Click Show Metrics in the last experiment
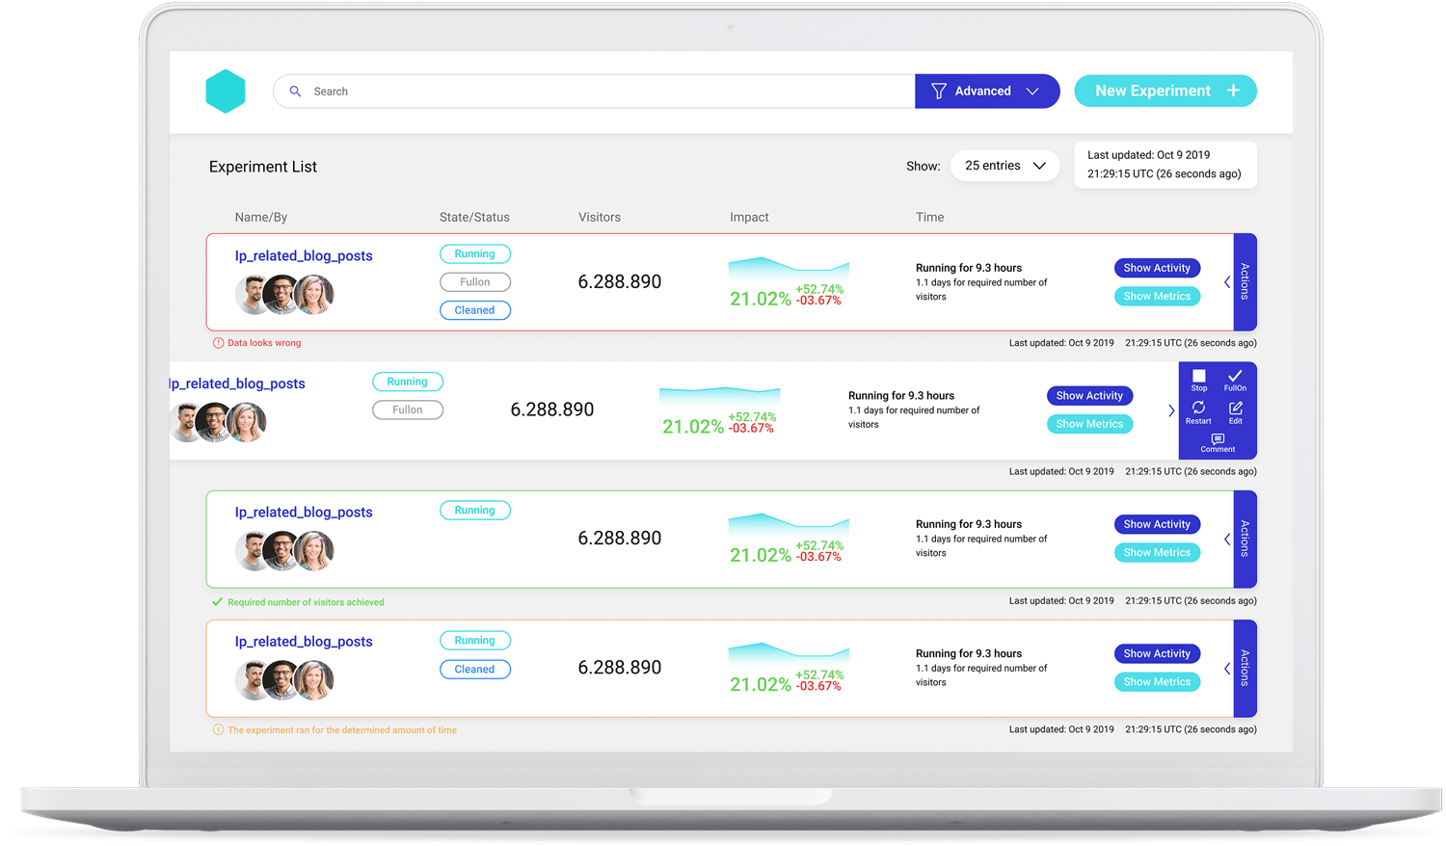This screenshot has height=846, width=1446. 1157,682
